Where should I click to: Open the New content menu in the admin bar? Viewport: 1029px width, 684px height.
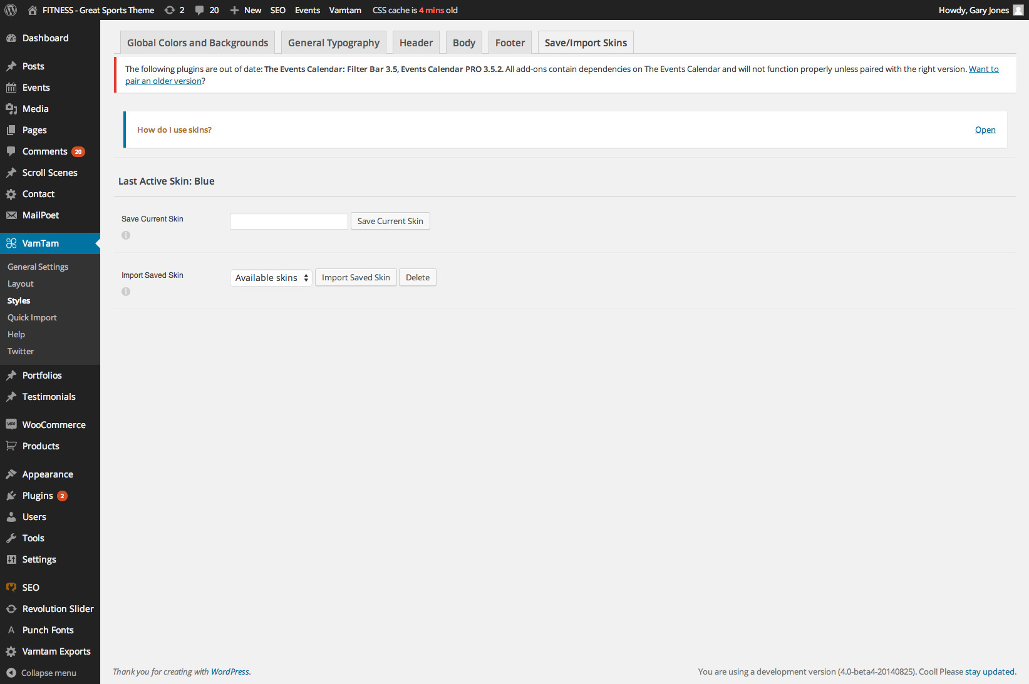pyautogui.click(x=246, y=10)
